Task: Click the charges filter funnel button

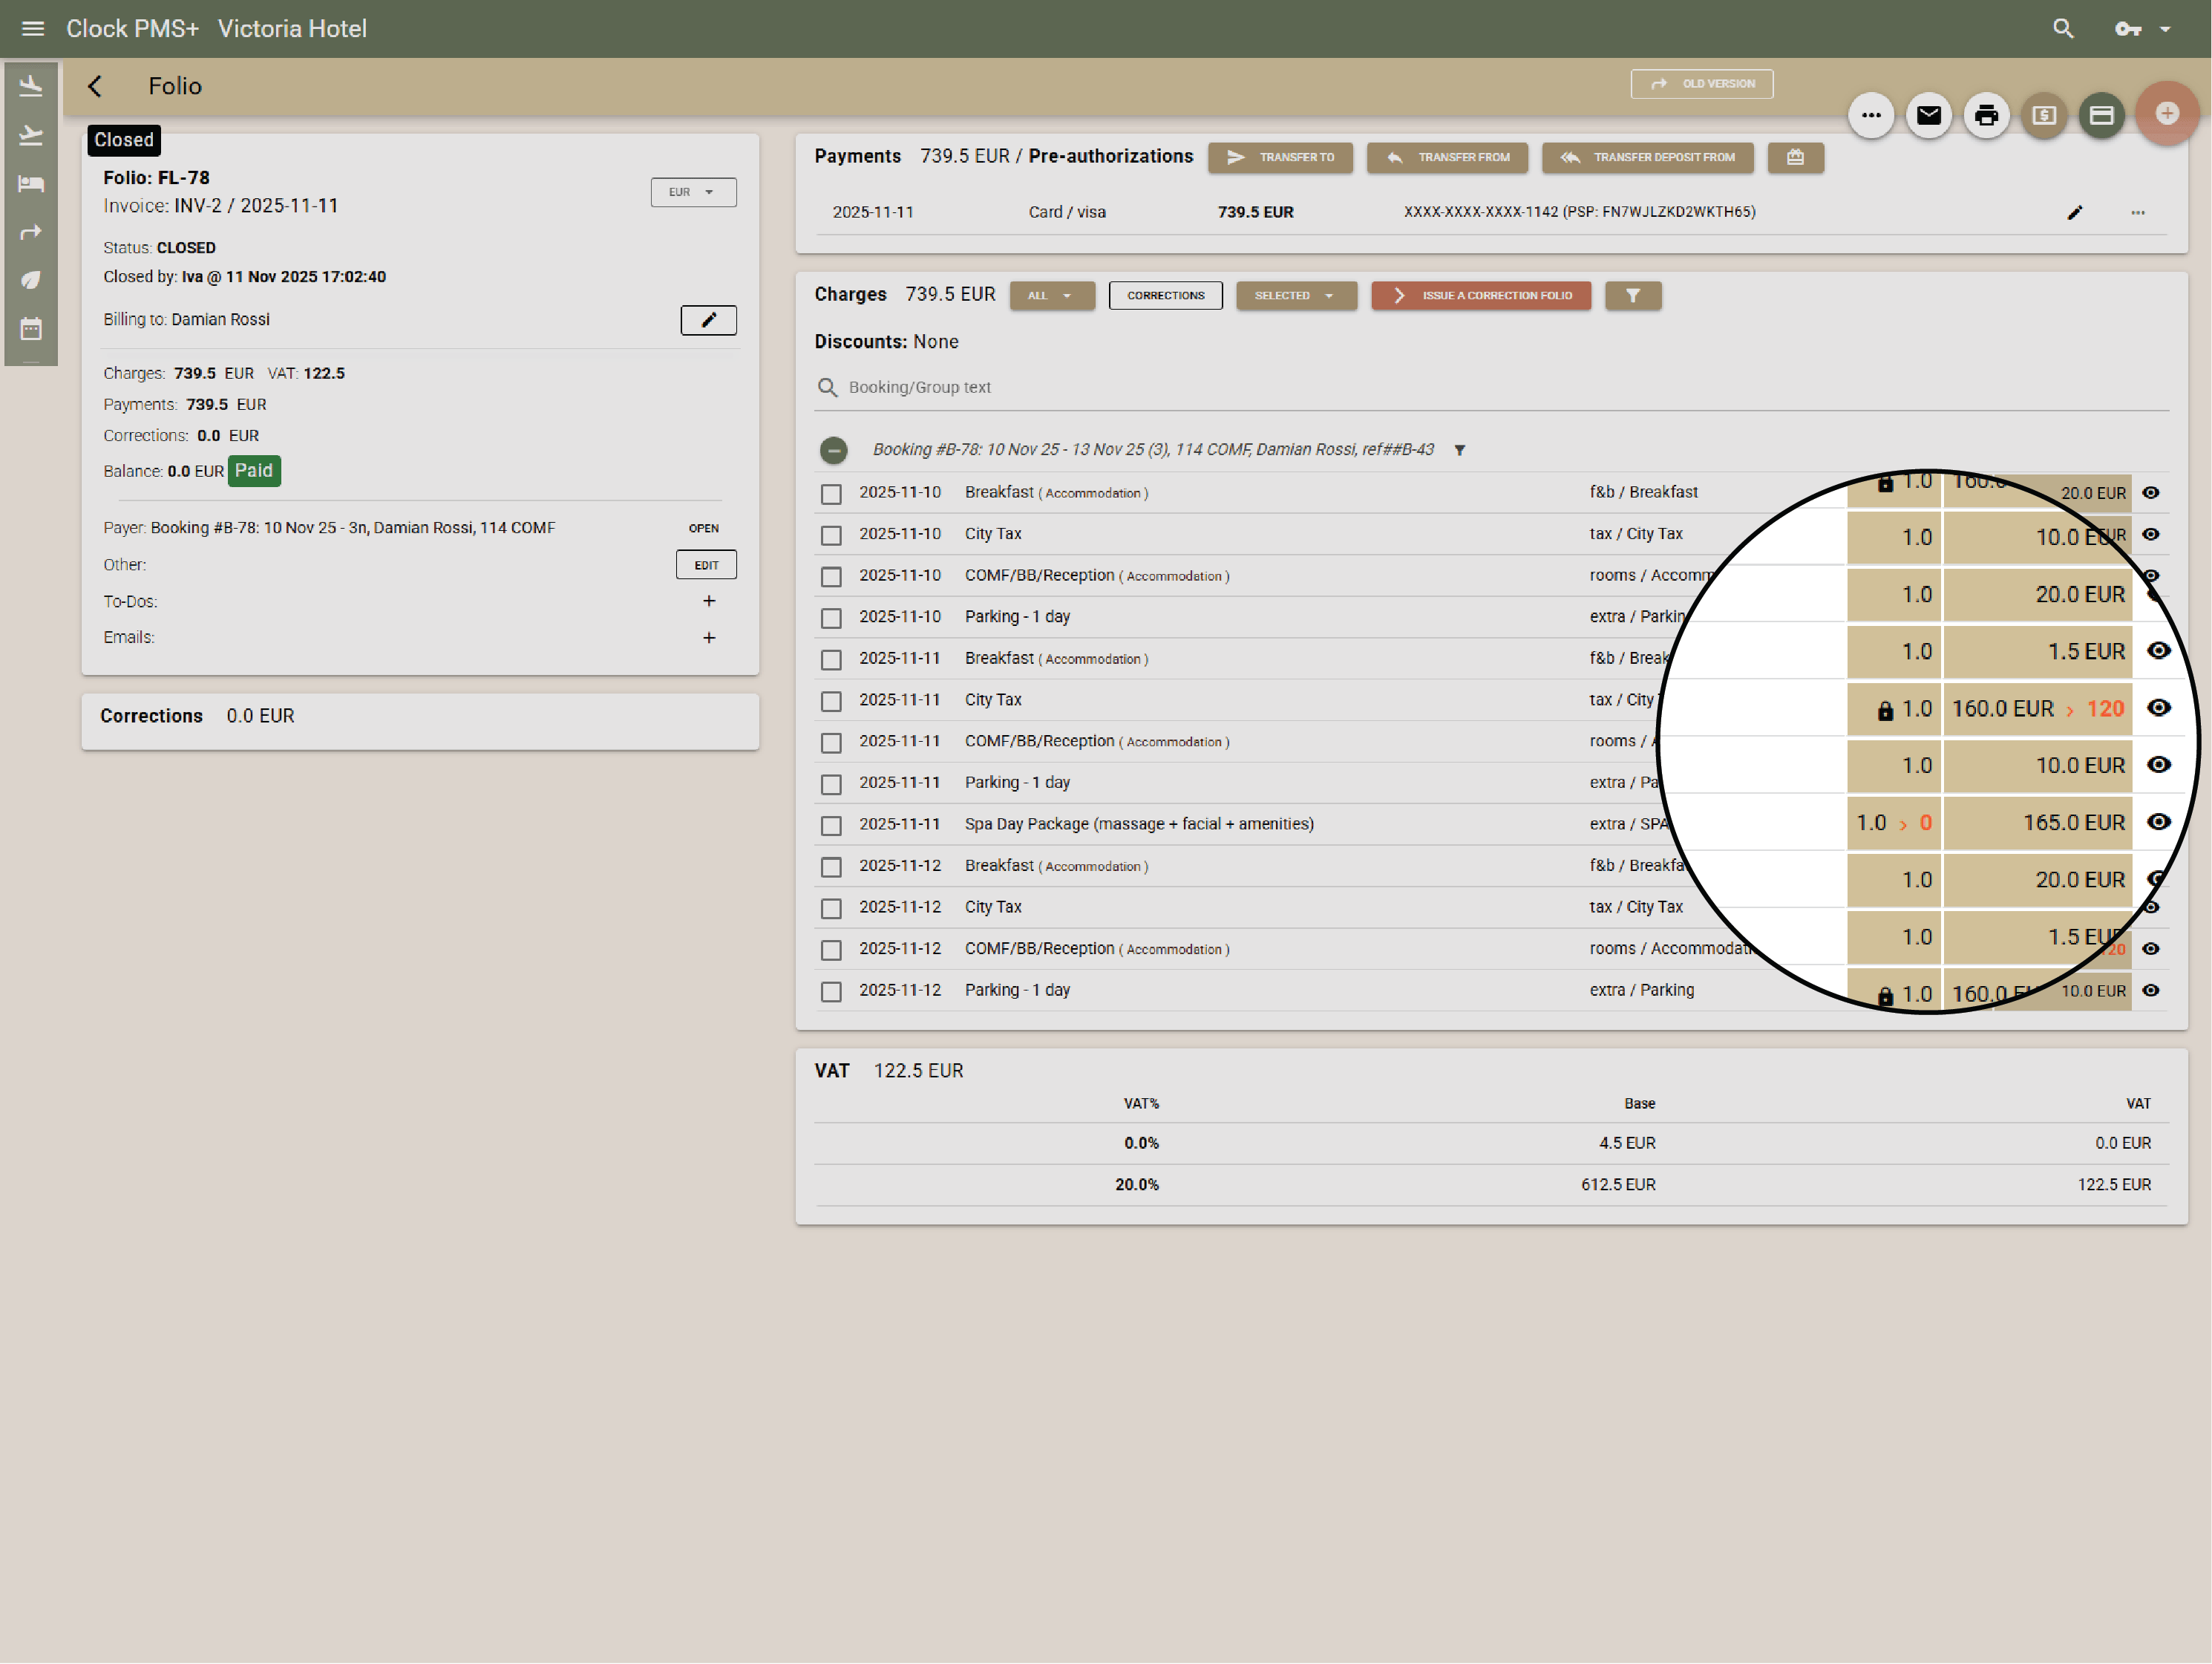Action: [x=1632, y=296]
